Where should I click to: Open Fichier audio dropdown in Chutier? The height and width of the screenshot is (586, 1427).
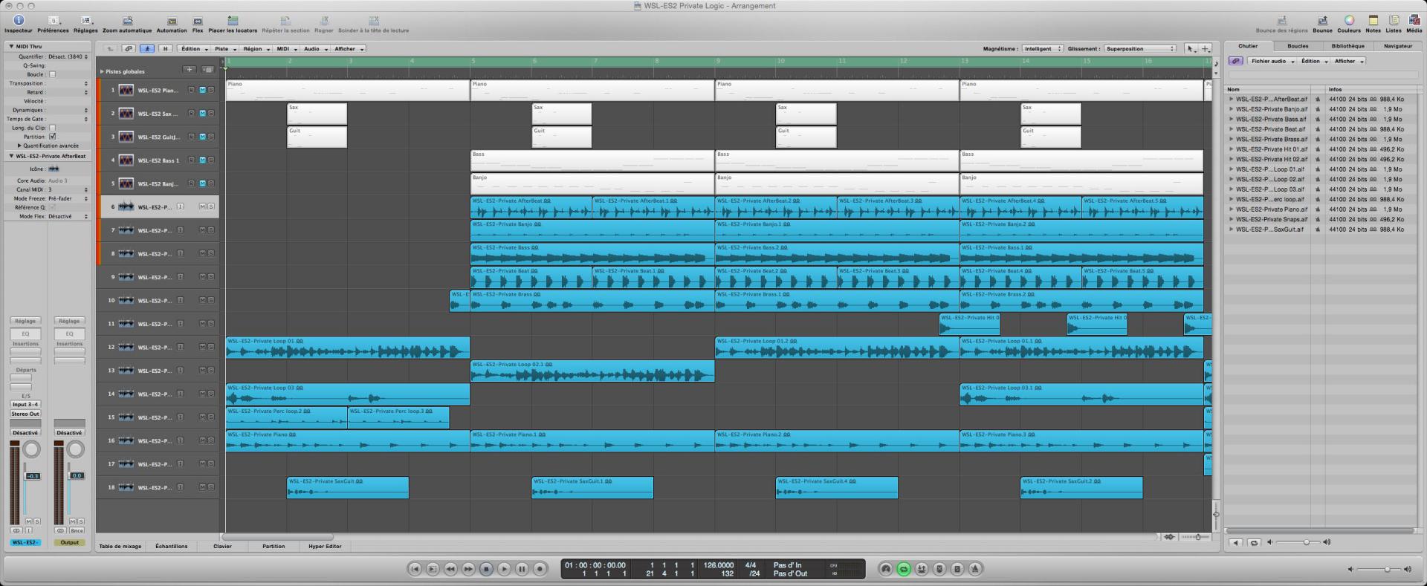click(1272, 61)
